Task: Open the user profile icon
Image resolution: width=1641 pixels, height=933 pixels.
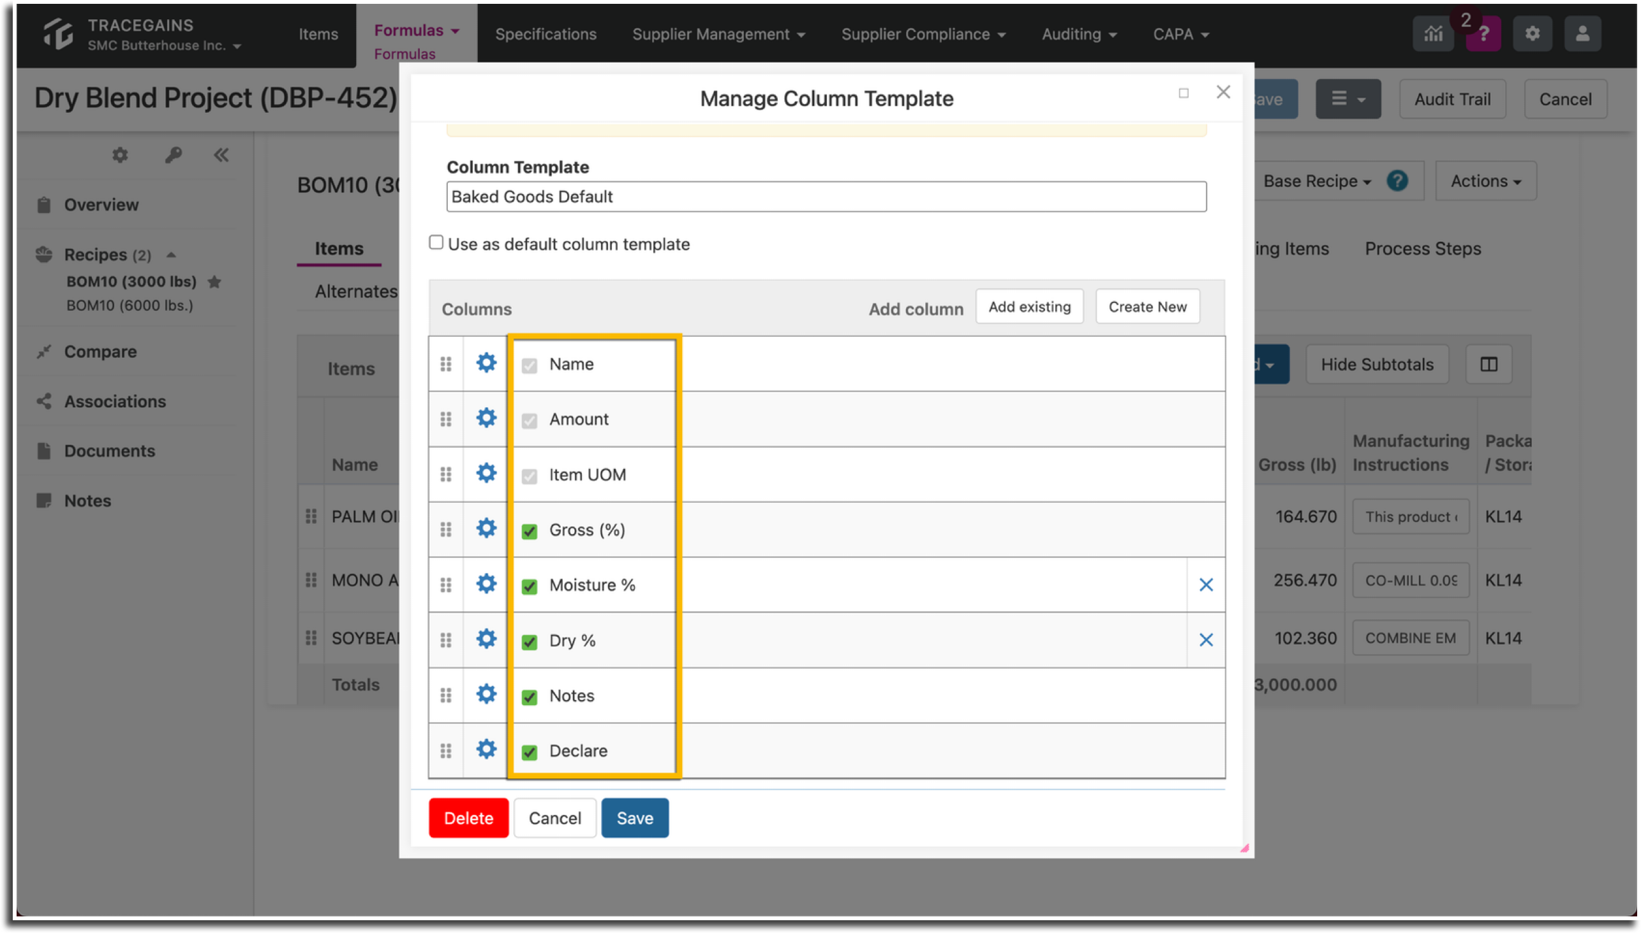Action: click(x=1582, y=34)
